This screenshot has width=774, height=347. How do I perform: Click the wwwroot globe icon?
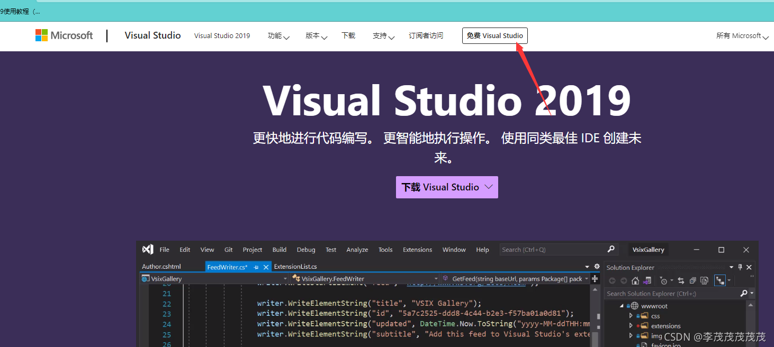(635, 306)
